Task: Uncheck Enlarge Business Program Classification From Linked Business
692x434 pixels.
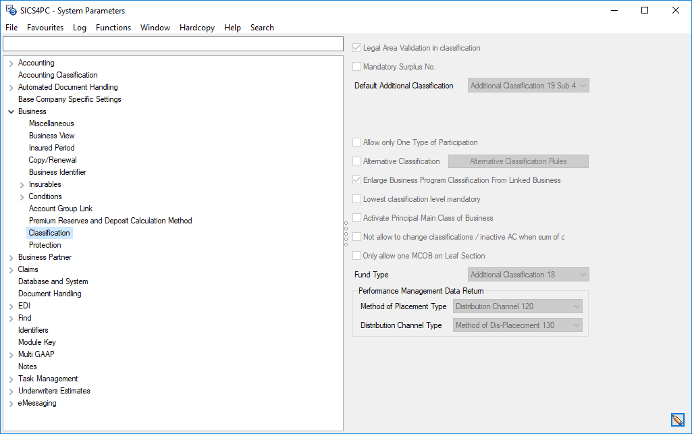Action: pos(356,180)
